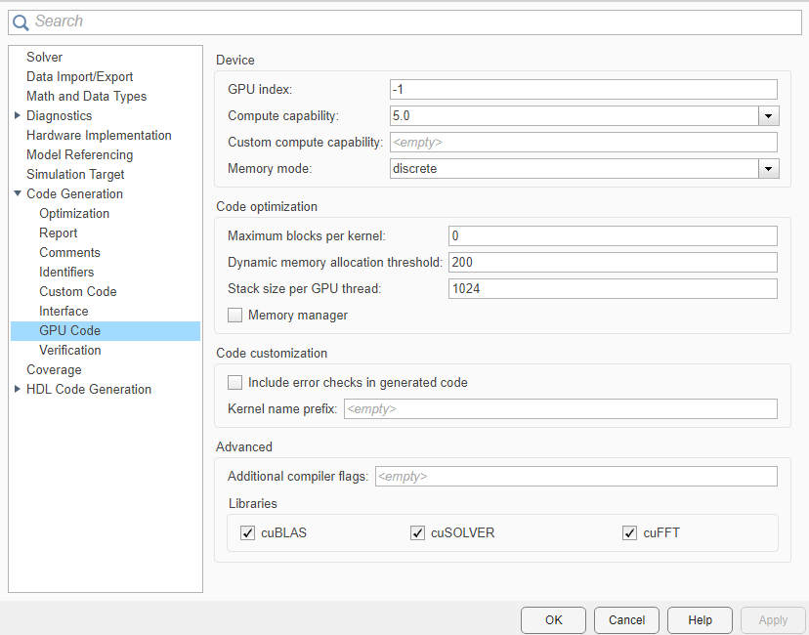Open the Optimization settings pane
The image size is (809, 635).
pos(74,213)
